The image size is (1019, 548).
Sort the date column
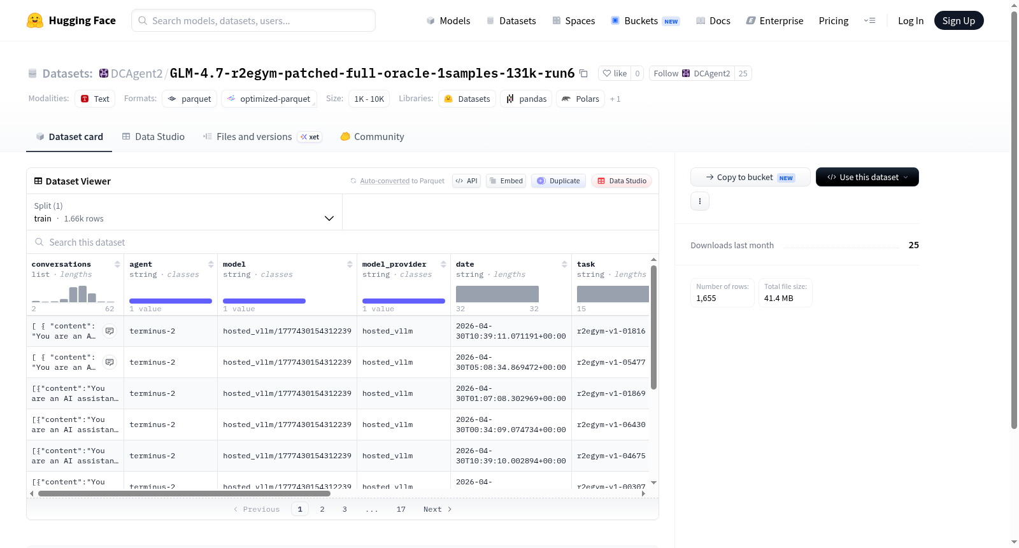[564, 264]
